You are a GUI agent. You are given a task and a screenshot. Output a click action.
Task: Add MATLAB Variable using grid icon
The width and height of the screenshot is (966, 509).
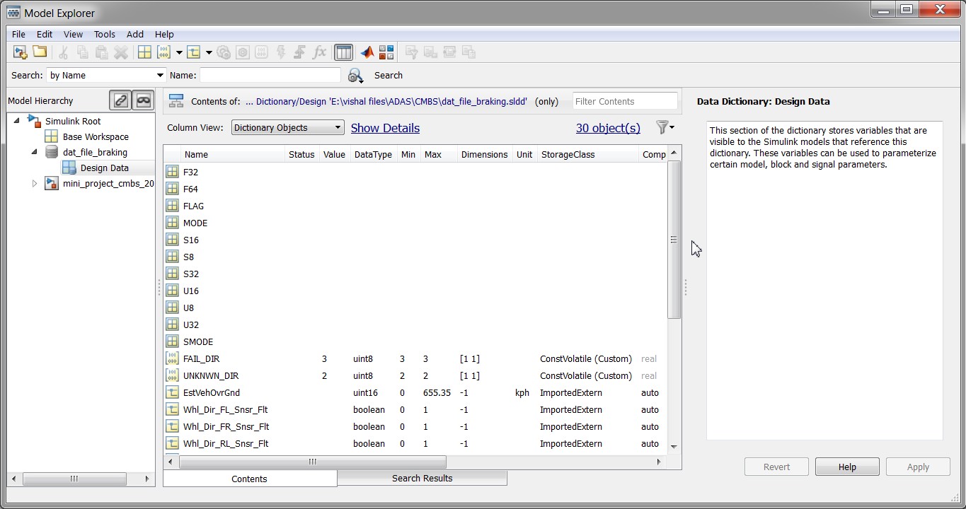click(144, 52)
